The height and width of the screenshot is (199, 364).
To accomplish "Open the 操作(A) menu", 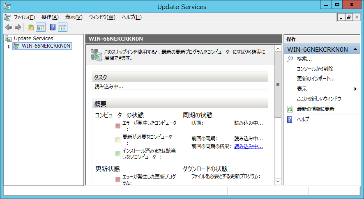I will click(50, 17).
